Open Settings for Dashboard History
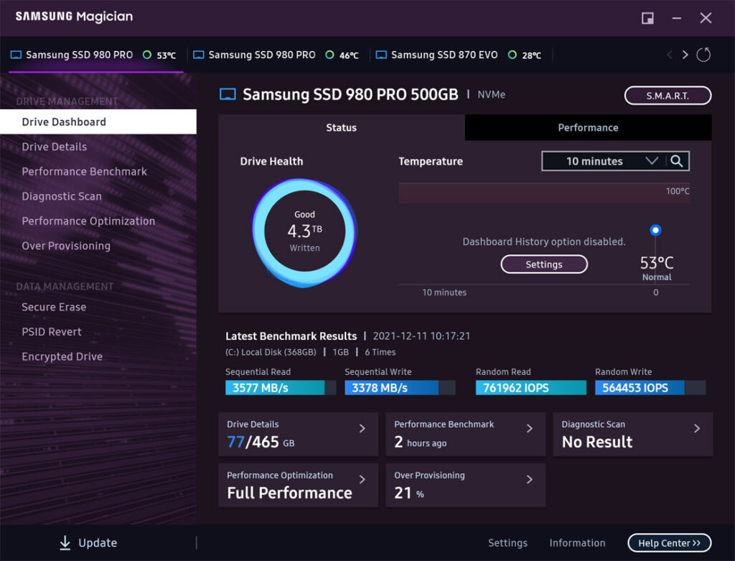Viewport: 735px width, 561px height. click(543, 264)
